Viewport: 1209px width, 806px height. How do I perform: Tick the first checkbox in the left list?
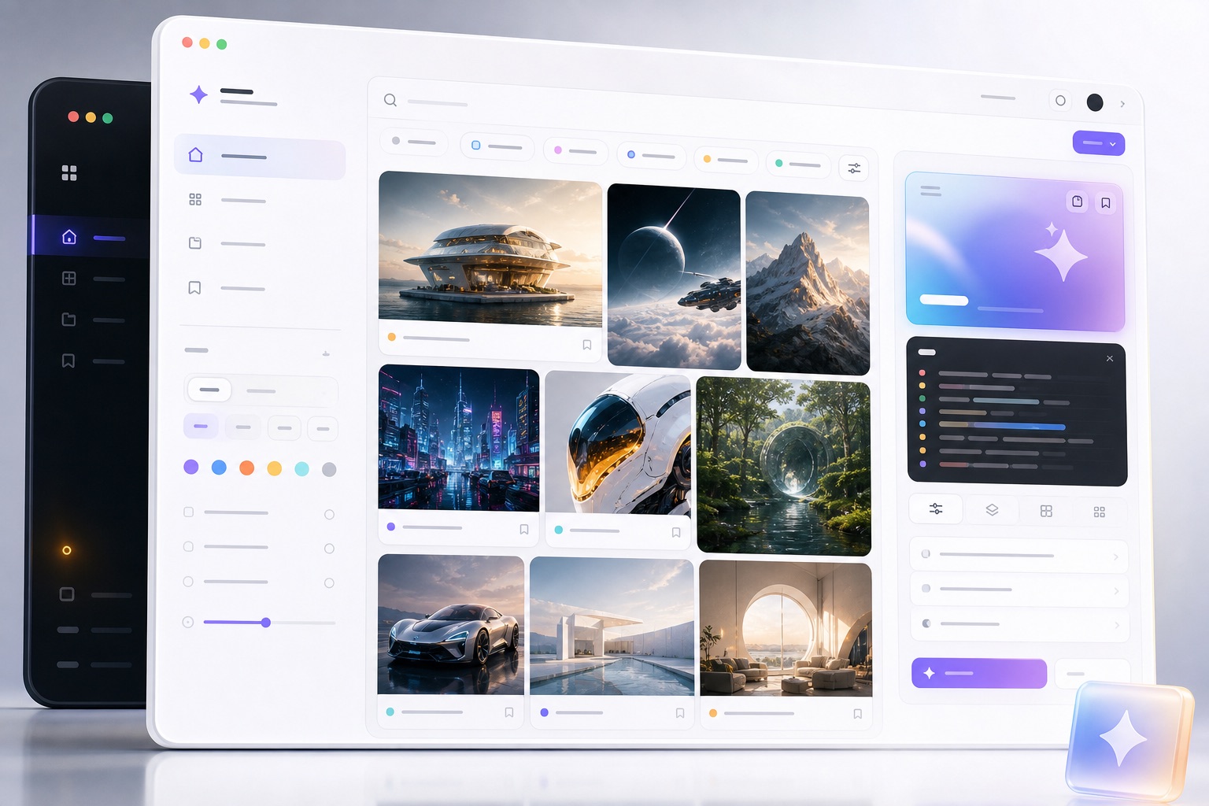click(x=188, y=512)
